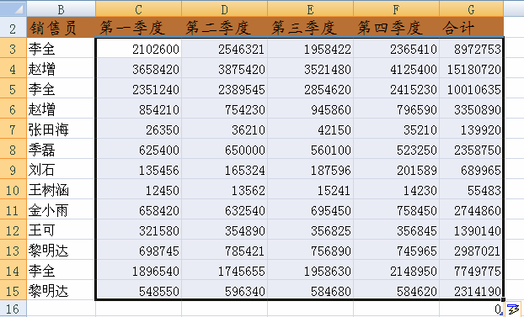The height and width of the screenshot is (317, 524).
Task: Select cell containing 796590
Action: pos(396,108)
